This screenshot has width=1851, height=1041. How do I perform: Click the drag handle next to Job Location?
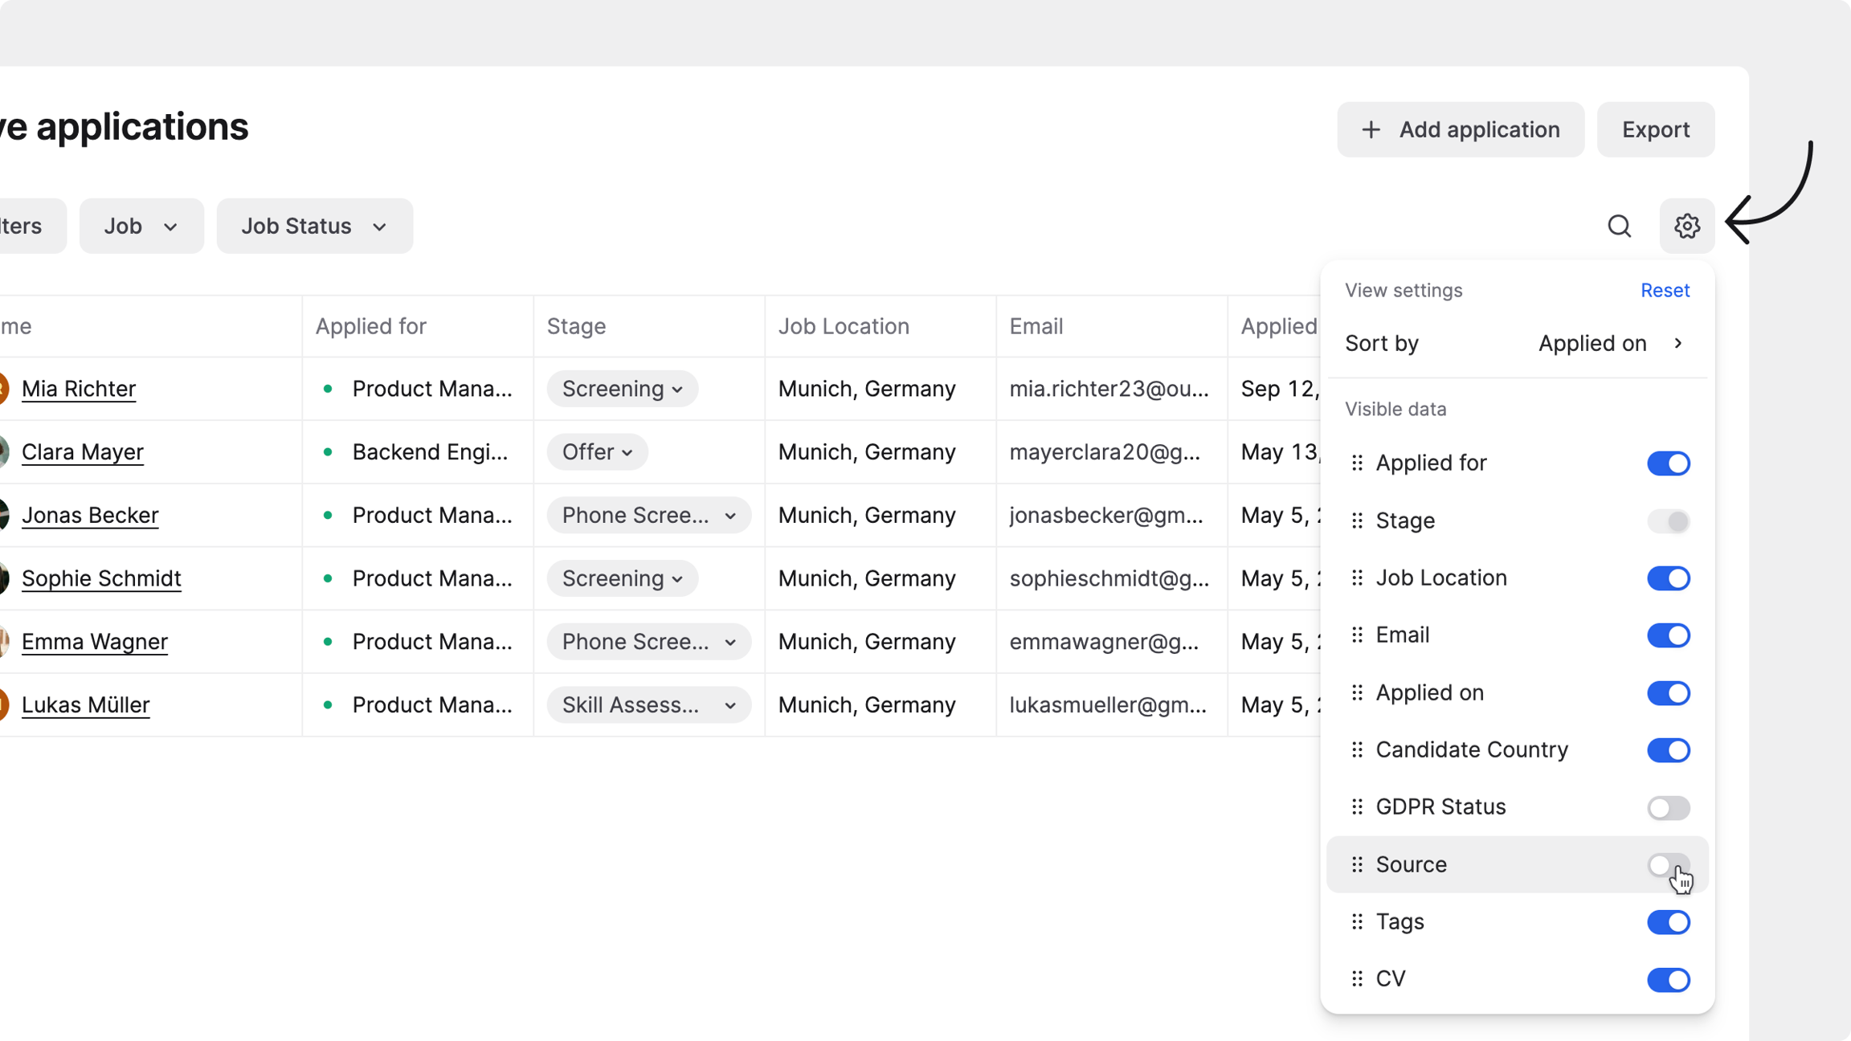[x=1357, y=578]
